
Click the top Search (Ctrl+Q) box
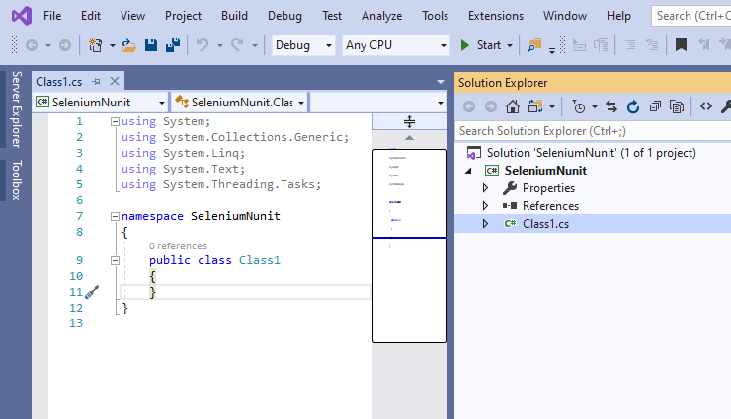[x=690, y=16]
